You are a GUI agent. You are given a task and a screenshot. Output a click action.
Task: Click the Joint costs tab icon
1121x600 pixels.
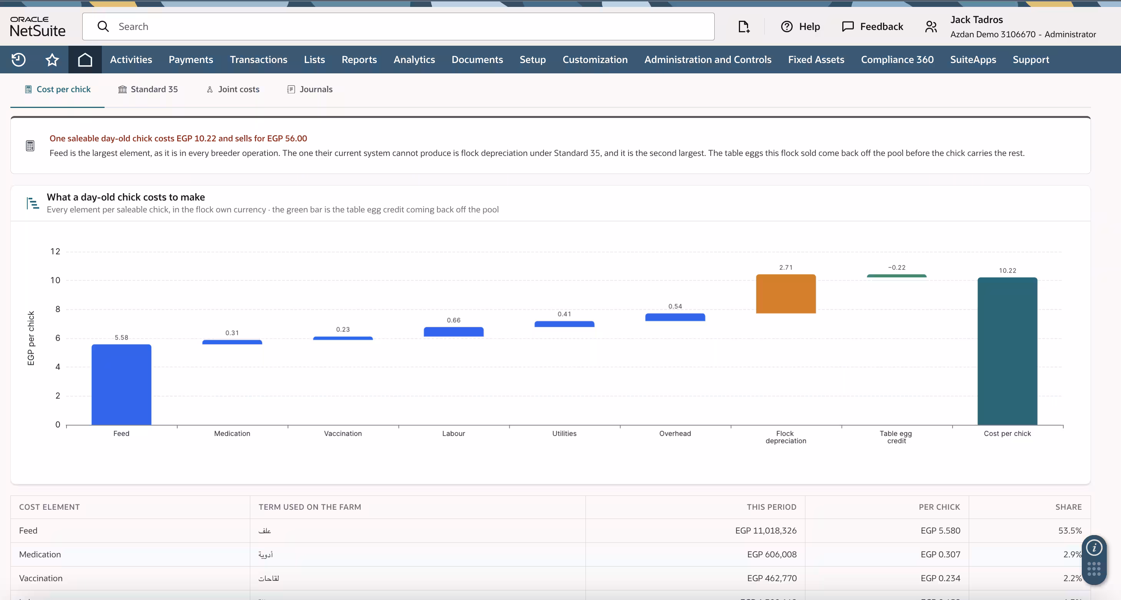(210, 89)
